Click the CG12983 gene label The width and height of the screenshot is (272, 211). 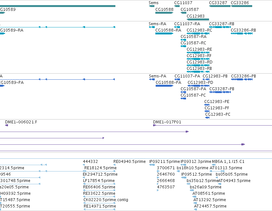coord(196,16)
